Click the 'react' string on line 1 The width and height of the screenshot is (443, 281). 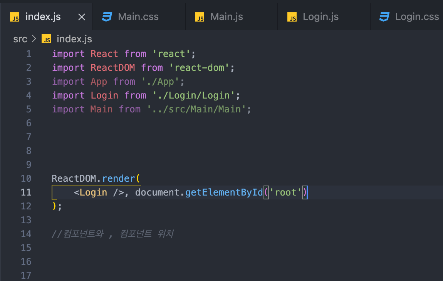(x=171, y=54)
